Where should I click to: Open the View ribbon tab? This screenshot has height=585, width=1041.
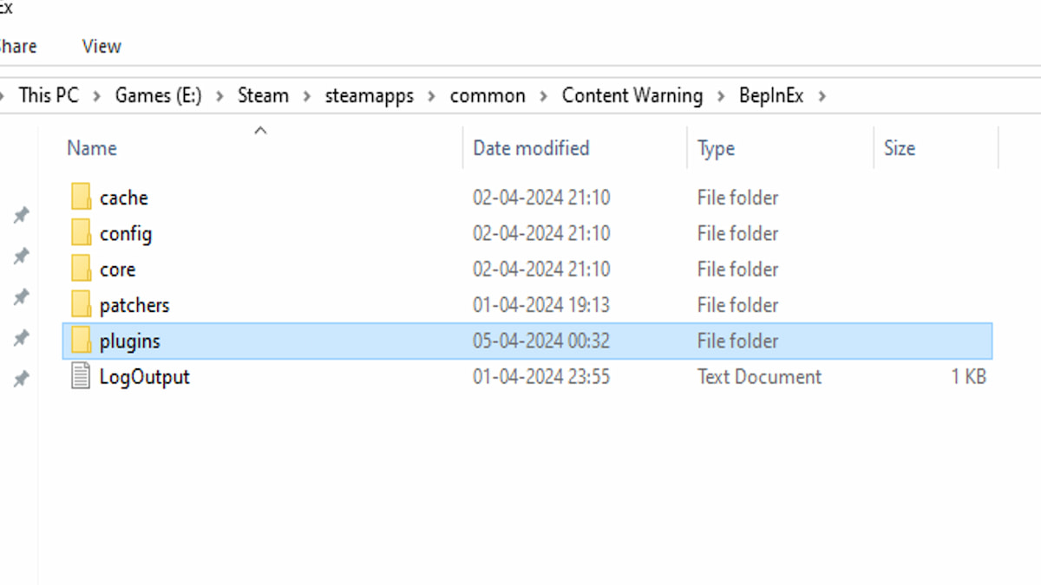[101, 47]
